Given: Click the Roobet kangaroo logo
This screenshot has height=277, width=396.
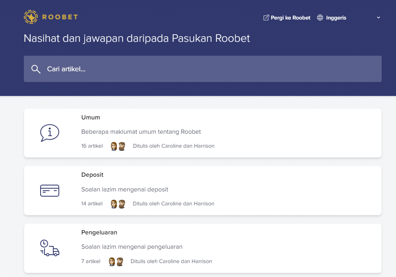Looking at the screenshot, I should click(x=31, y=17).
